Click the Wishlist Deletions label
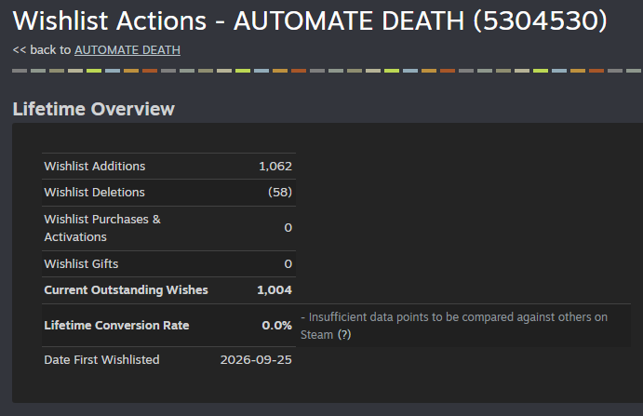Screen dimensions: 643x416 [94, 193]
